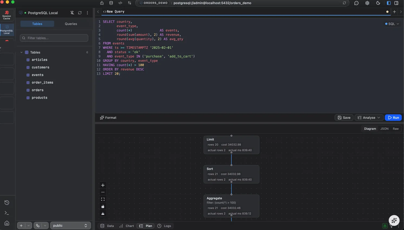Switch plan view to JSON
Viewport: 404px width, 230px height.
click(384, 129)
